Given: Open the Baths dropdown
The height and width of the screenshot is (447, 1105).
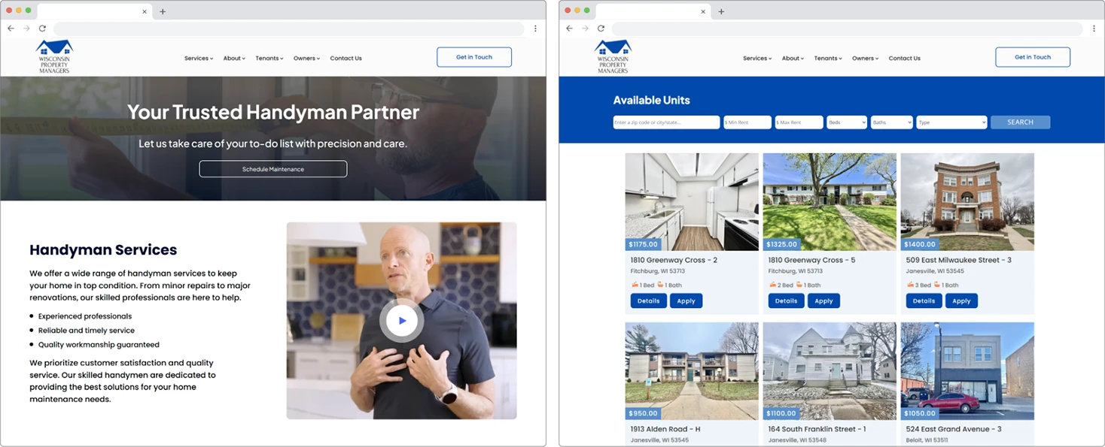Looking at the screenshot, I should (x=891, y=122).
